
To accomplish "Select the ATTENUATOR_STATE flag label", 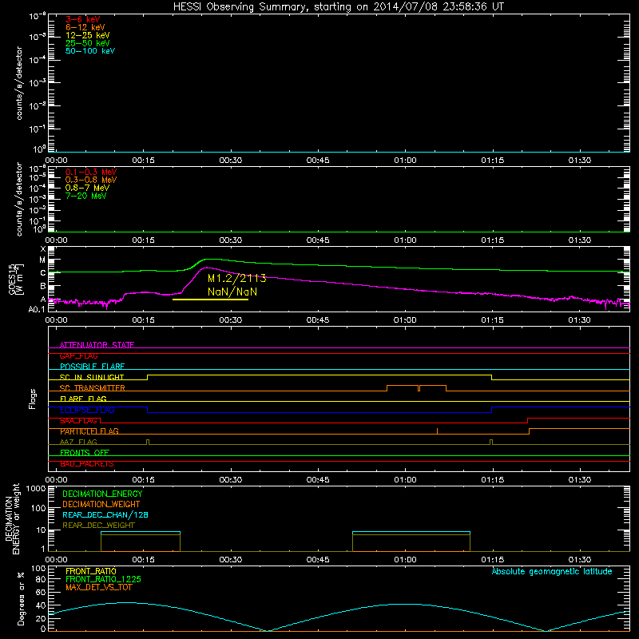I will click(x=97, y=345).
